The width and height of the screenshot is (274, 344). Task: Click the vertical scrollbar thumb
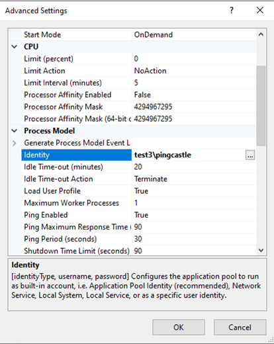[261, 106]
